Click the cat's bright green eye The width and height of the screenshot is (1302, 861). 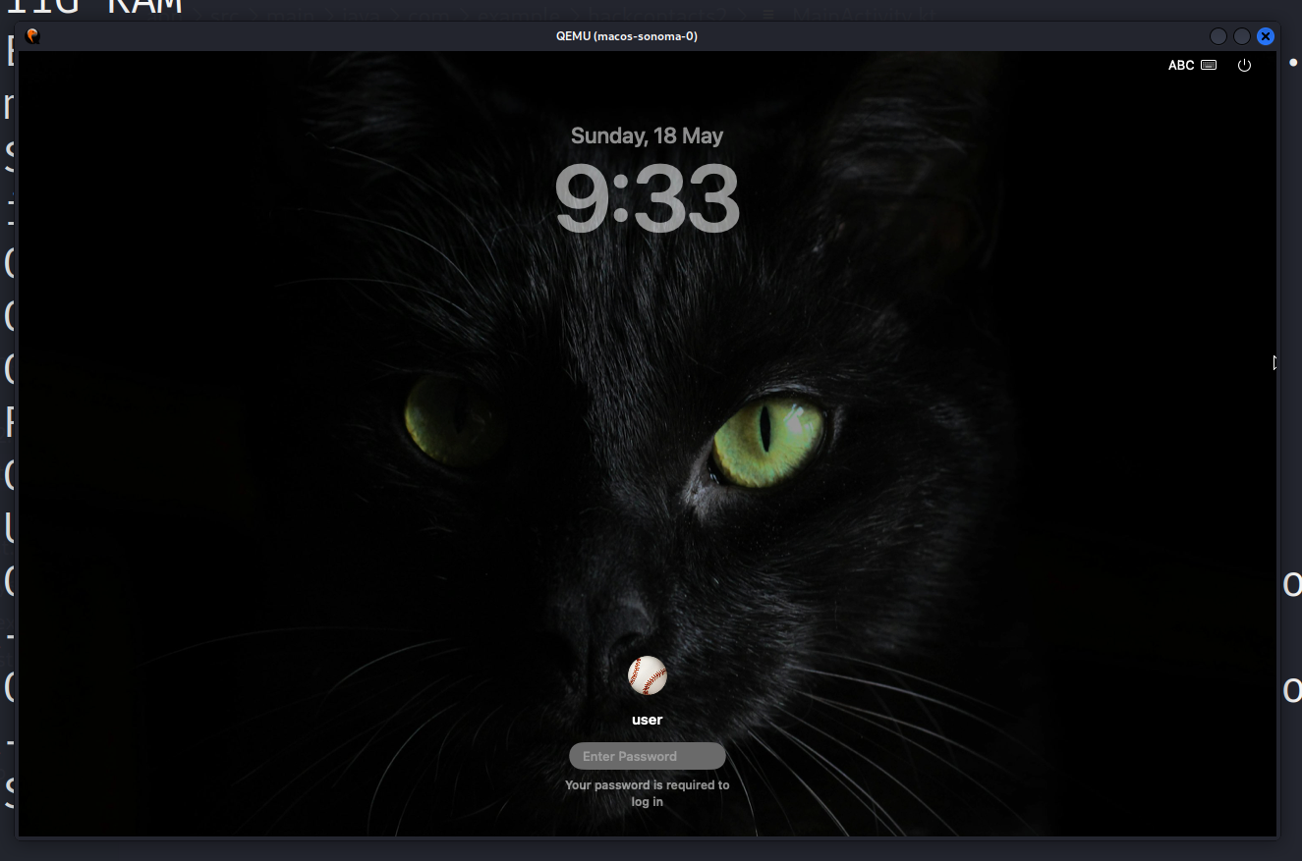click(x=768, y=441)
